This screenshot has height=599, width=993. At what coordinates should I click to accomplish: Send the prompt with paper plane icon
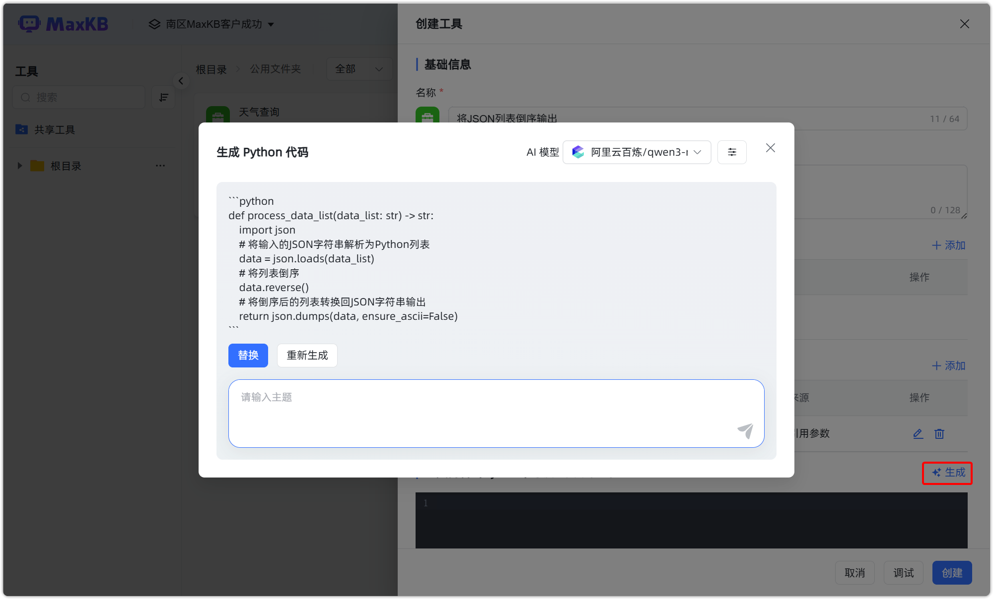745,431
